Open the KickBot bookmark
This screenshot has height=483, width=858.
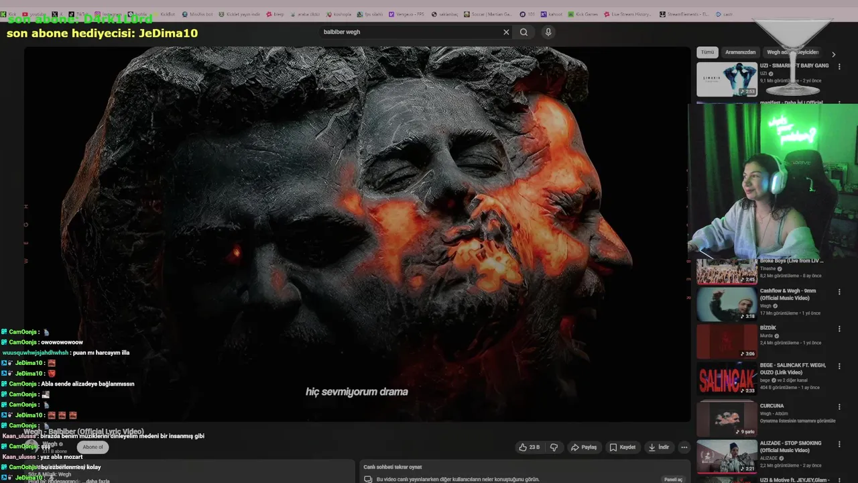click(x=164, y=14)
